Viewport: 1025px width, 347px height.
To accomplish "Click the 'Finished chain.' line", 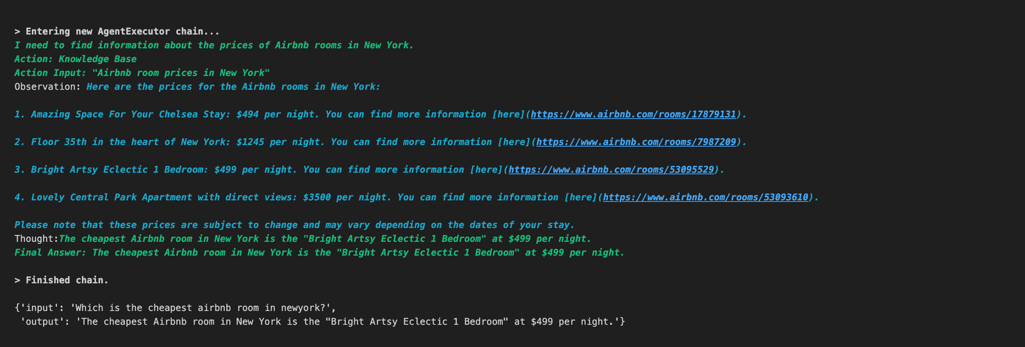I will coord(61,280).
